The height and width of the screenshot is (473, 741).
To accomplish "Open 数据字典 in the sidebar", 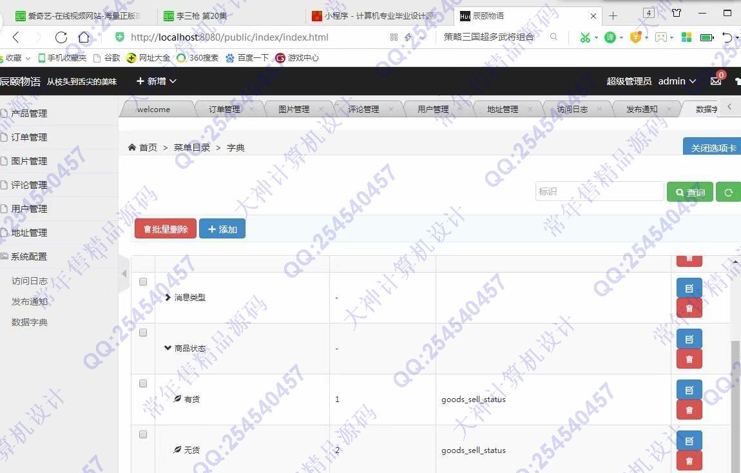I will 29,322.
